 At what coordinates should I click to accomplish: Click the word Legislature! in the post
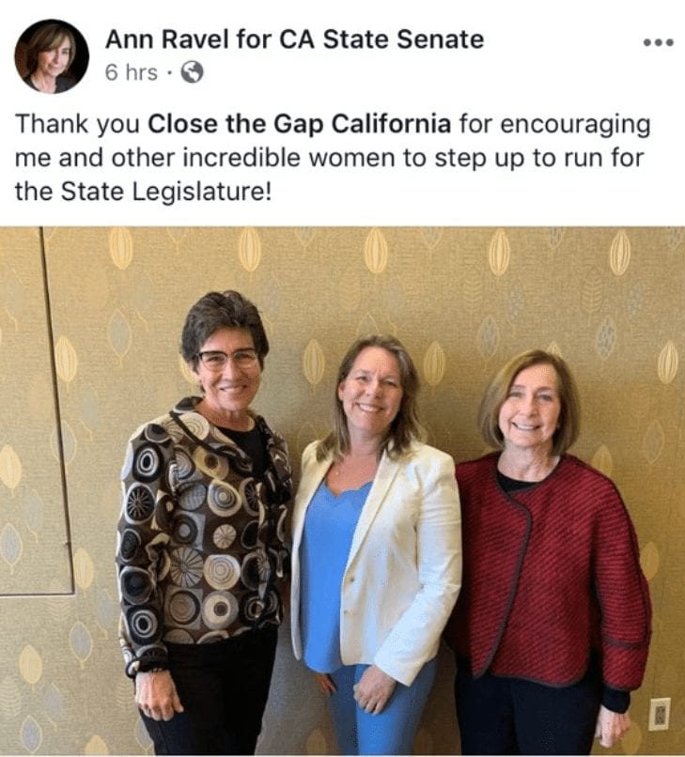tap(201, 193)
